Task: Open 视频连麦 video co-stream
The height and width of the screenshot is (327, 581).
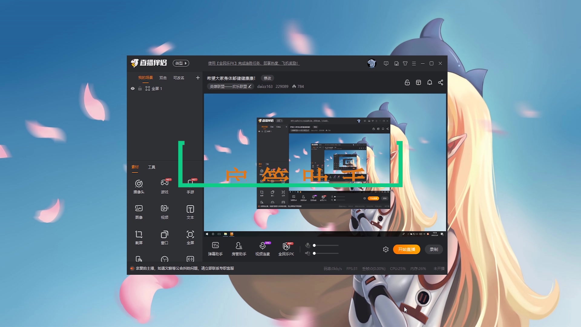Action: 263,249
